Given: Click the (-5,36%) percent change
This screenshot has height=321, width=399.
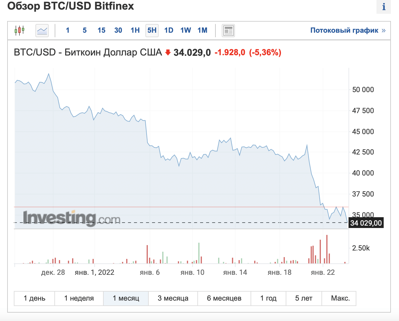Looking at the screenshot, I should [265, 52].
